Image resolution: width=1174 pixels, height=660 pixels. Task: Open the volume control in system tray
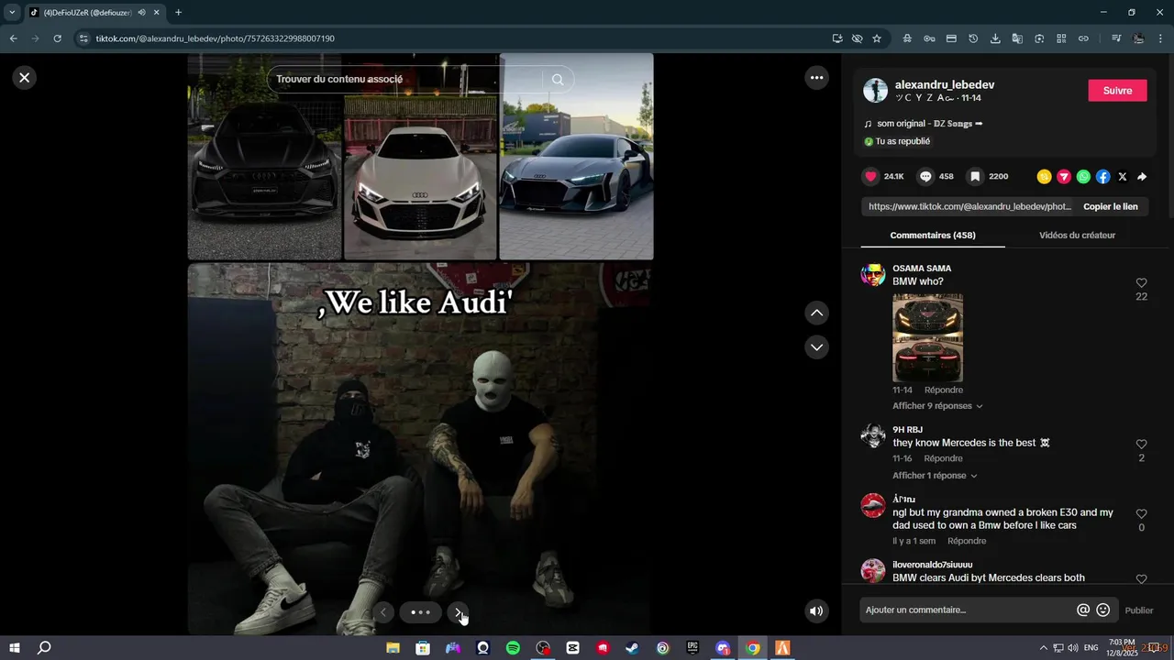pyautogui.click(x=1073, y=648)
